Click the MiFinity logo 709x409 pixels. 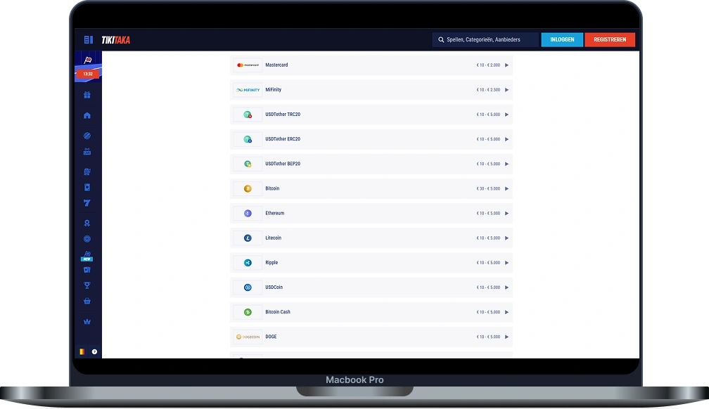248,90
